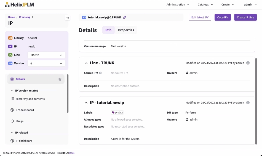Click the Create IP Line button

coord(245,17)
